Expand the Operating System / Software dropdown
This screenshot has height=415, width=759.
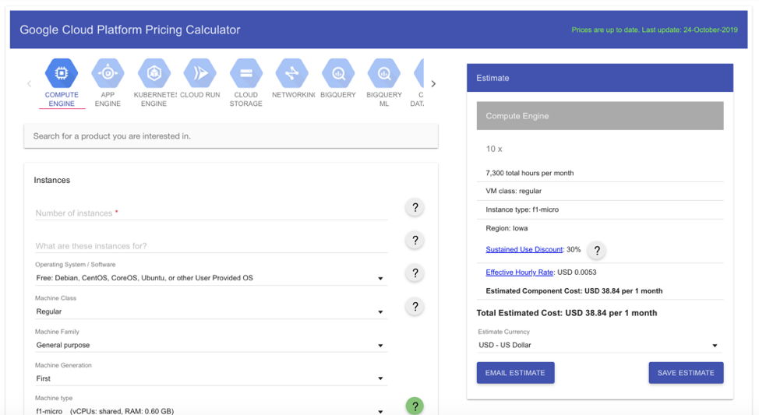click(210, 278)
